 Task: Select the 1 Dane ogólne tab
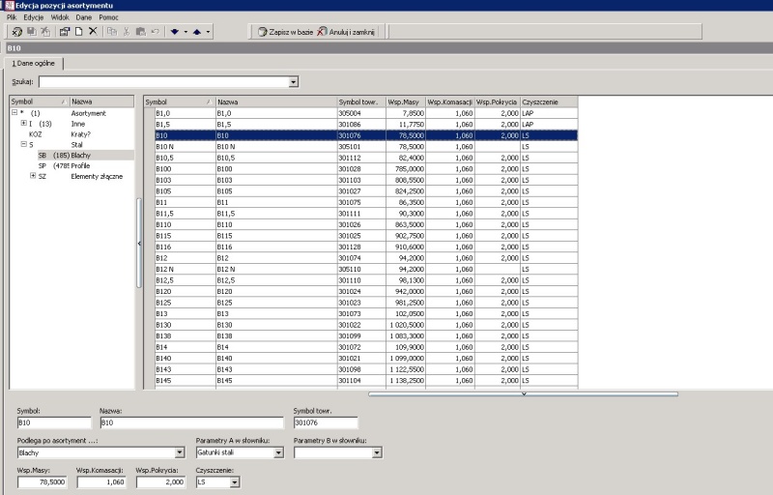[x=34, y=63]
